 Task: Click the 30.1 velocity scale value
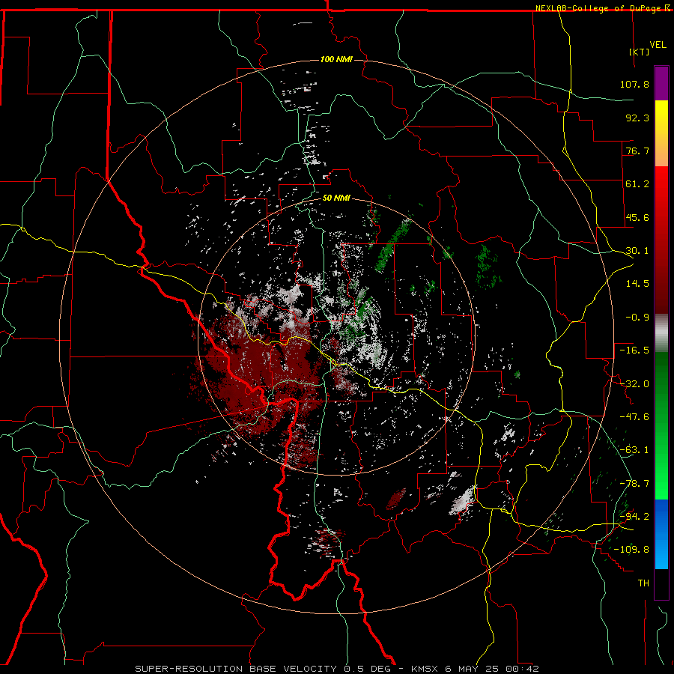coord(637,251)
